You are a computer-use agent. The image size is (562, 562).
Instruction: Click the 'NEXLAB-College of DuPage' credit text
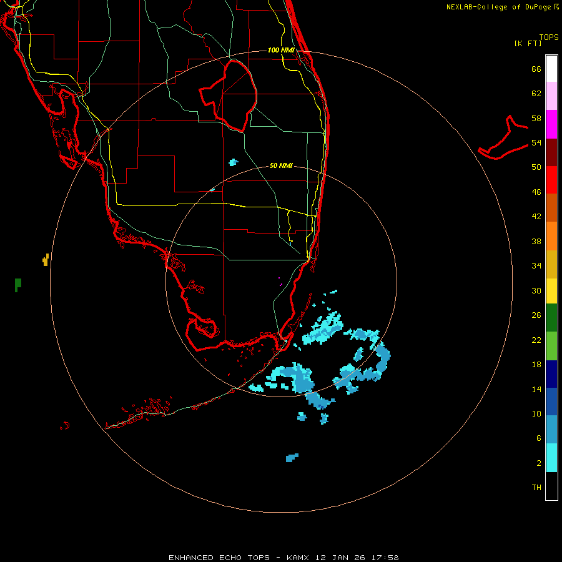pyautogui.click(x=498, y=7)
